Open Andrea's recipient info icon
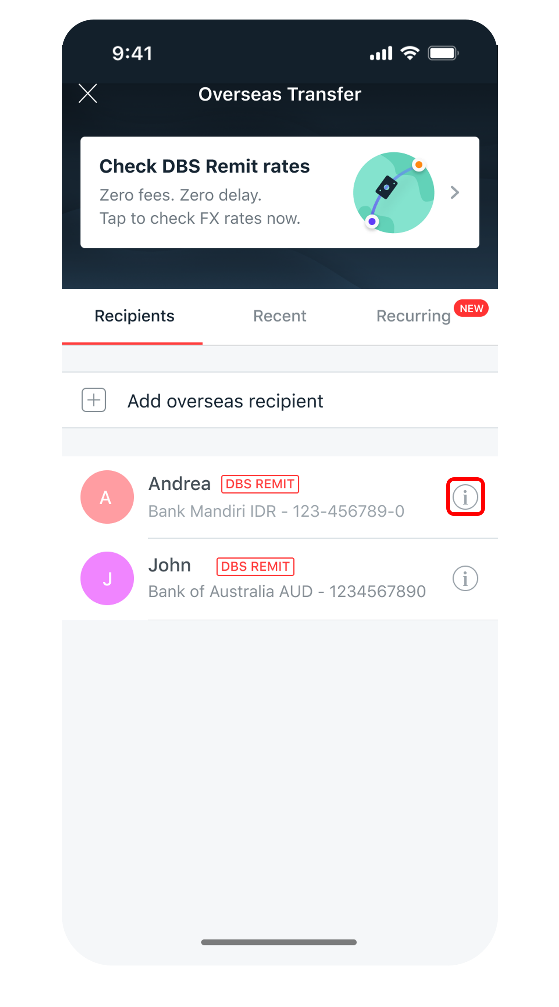This screenshot has height=1007, width=559. [x=465, y=497]
